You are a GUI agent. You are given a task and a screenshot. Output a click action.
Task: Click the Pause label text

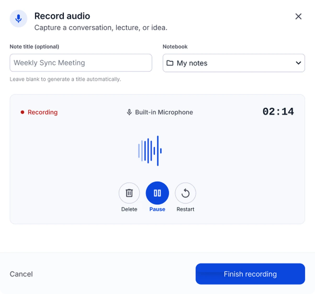[x=157, y=209]
